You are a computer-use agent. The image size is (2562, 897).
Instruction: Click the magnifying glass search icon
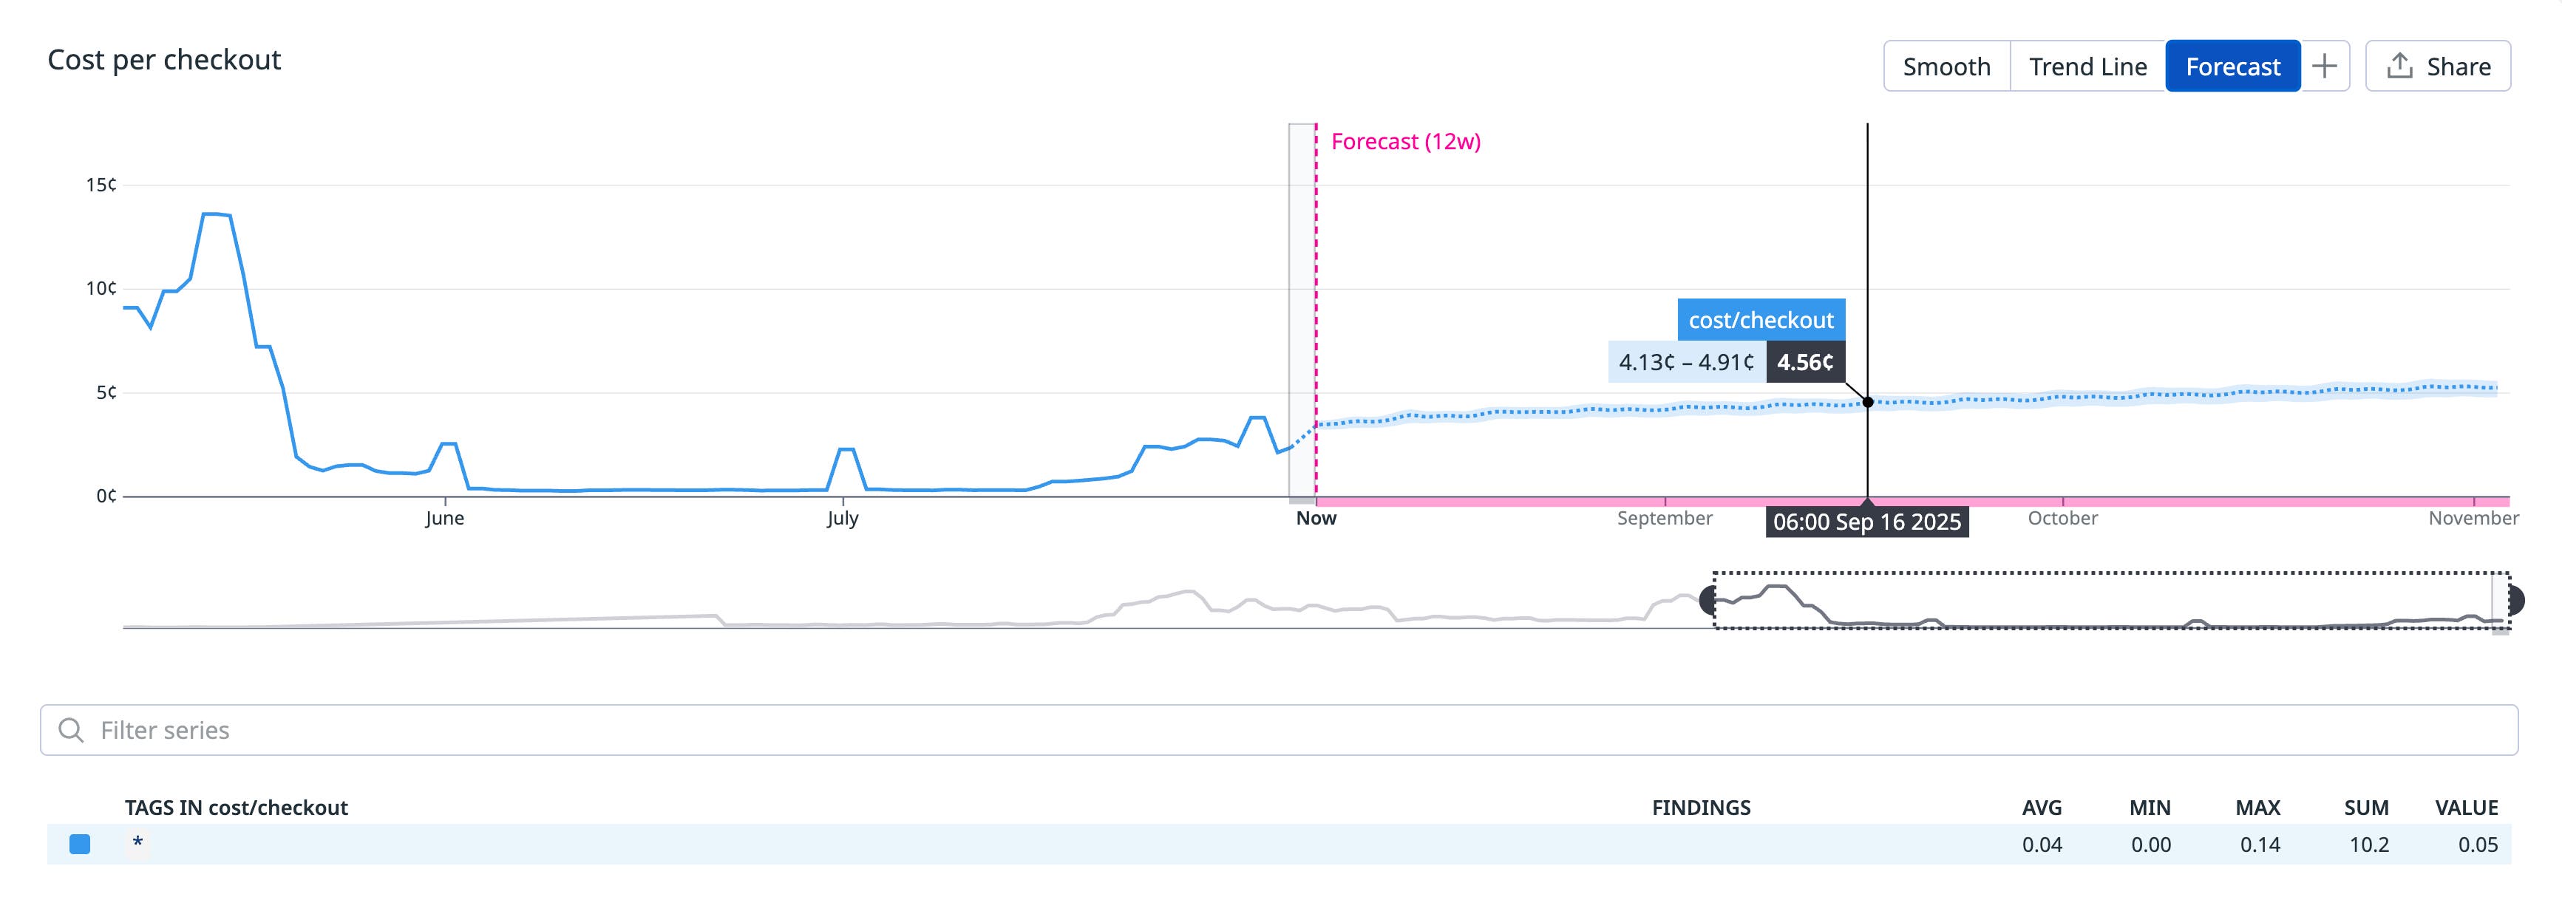pos(71,730)
